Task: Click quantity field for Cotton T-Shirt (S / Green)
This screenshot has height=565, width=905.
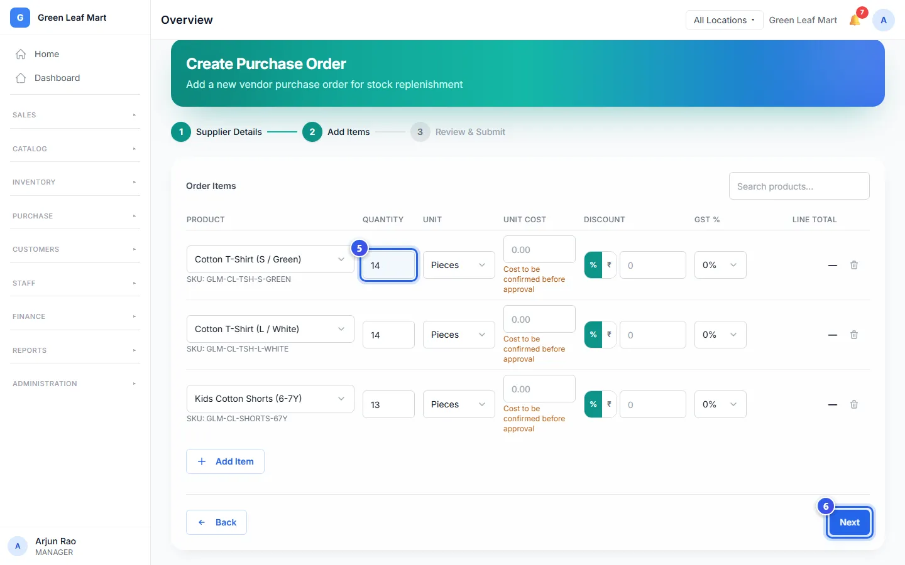Action: [388, 265]
